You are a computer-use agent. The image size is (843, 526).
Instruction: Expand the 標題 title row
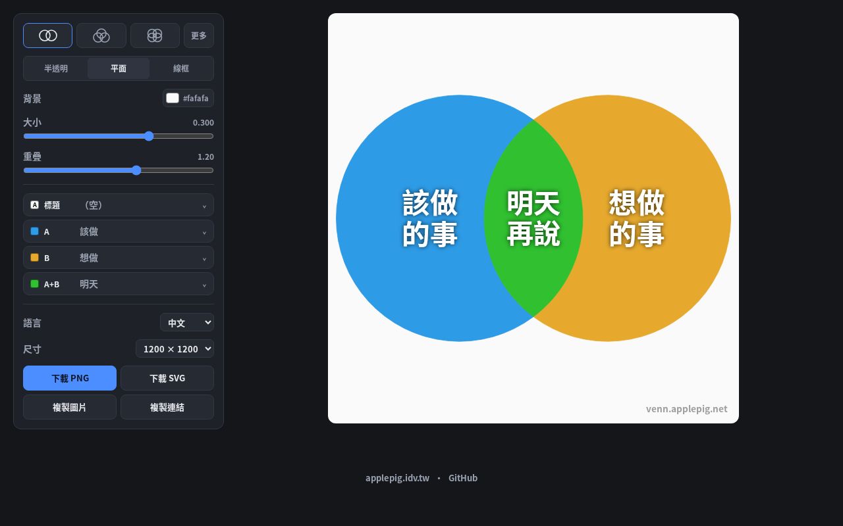click(119, 205)
